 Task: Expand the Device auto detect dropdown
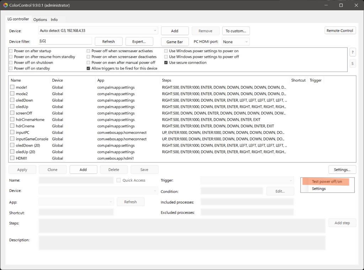[155, 31]
